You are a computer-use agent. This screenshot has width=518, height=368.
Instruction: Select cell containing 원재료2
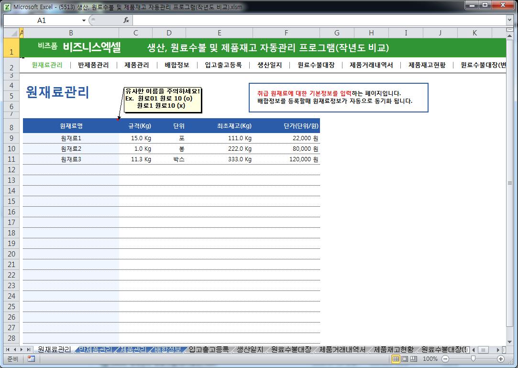[x=71, y=149]
